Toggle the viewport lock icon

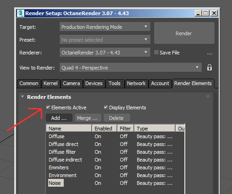pyautogui.click(x=210, y=67)
